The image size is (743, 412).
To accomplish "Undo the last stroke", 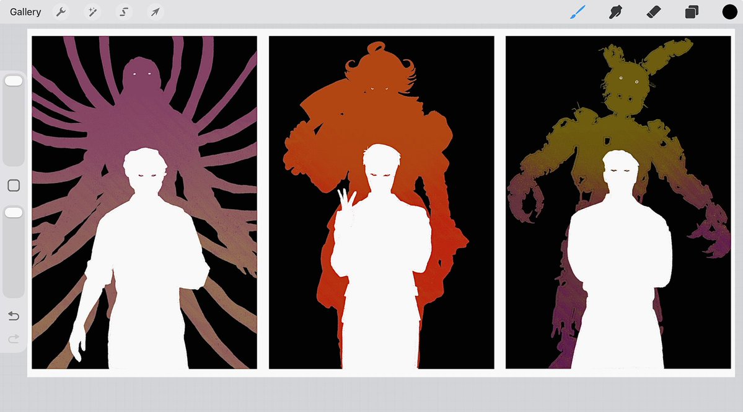I will point(14,316).
